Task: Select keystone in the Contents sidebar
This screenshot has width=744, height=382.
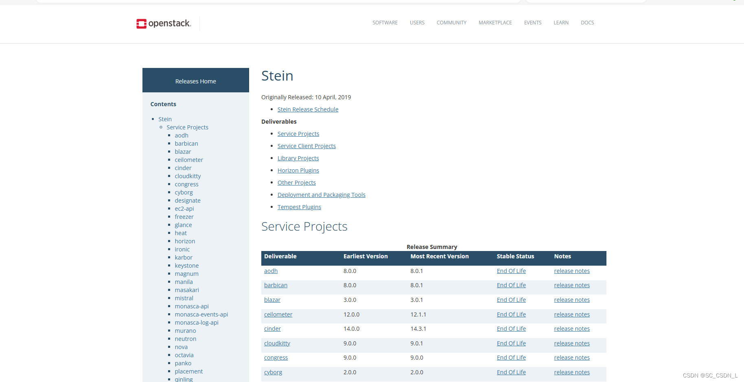Action: coord(187,266)
